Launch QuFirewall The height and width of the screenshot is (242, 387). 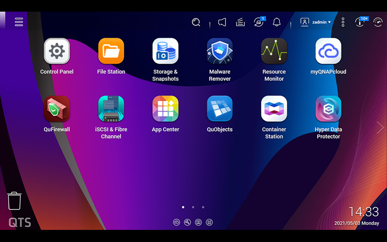[x=57, y=108]
